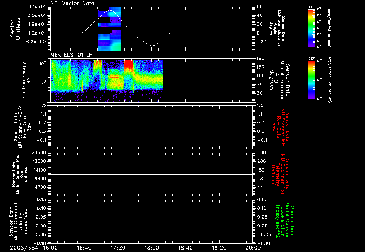Image resolution: width=365 pixels, height=252 pixels.
Task: Click the red line in Scanner Pos panel
Action: click(151, 181)
